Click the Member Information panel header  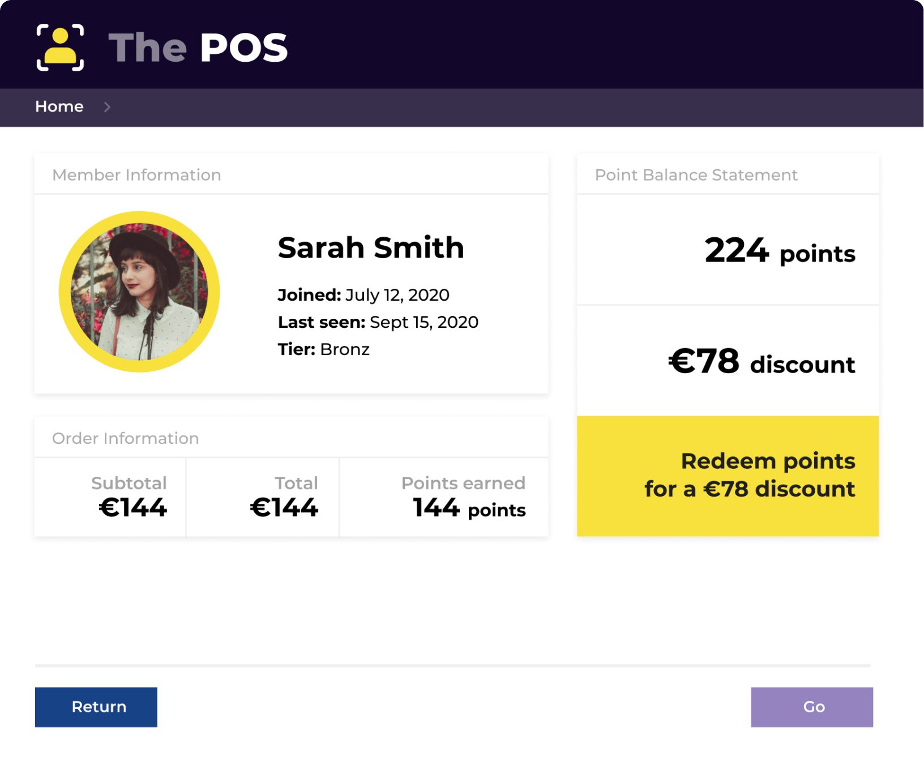[136, 175]
